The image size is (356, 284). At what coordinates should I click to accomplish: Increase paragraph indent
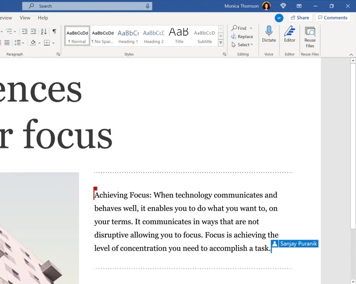point(33,31)
